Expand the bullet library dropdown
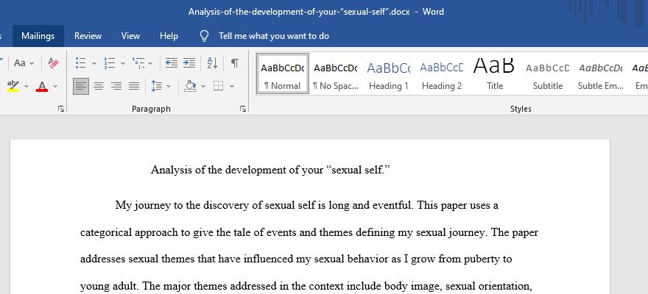This screenshot has height=294, width=648. [x=94, y=63]
